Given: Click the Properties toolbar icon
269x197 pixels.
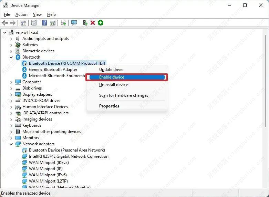Looking at the screenshot, I should pyautogui.click(x=34, y=23).
